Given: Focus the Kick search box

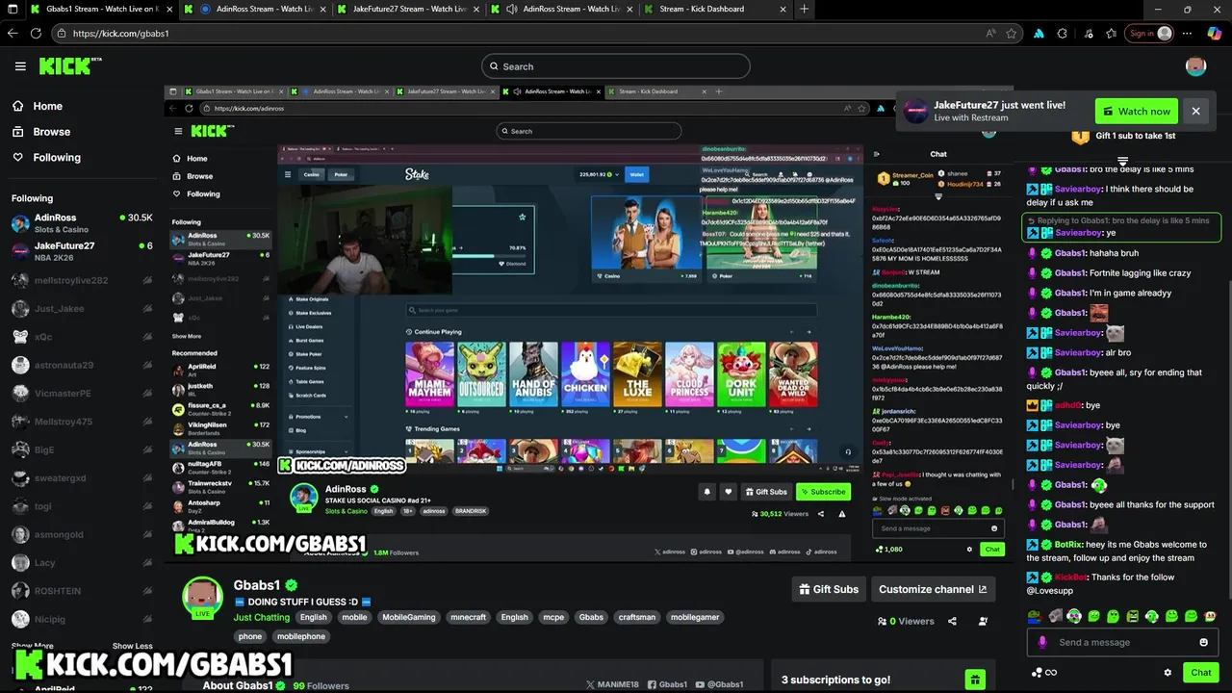Looking at the screenshot, I should tap(616, 66).
